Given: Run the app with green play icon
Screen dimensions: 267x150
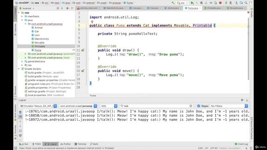Looking at the screenshot, I should pos(192,3).
